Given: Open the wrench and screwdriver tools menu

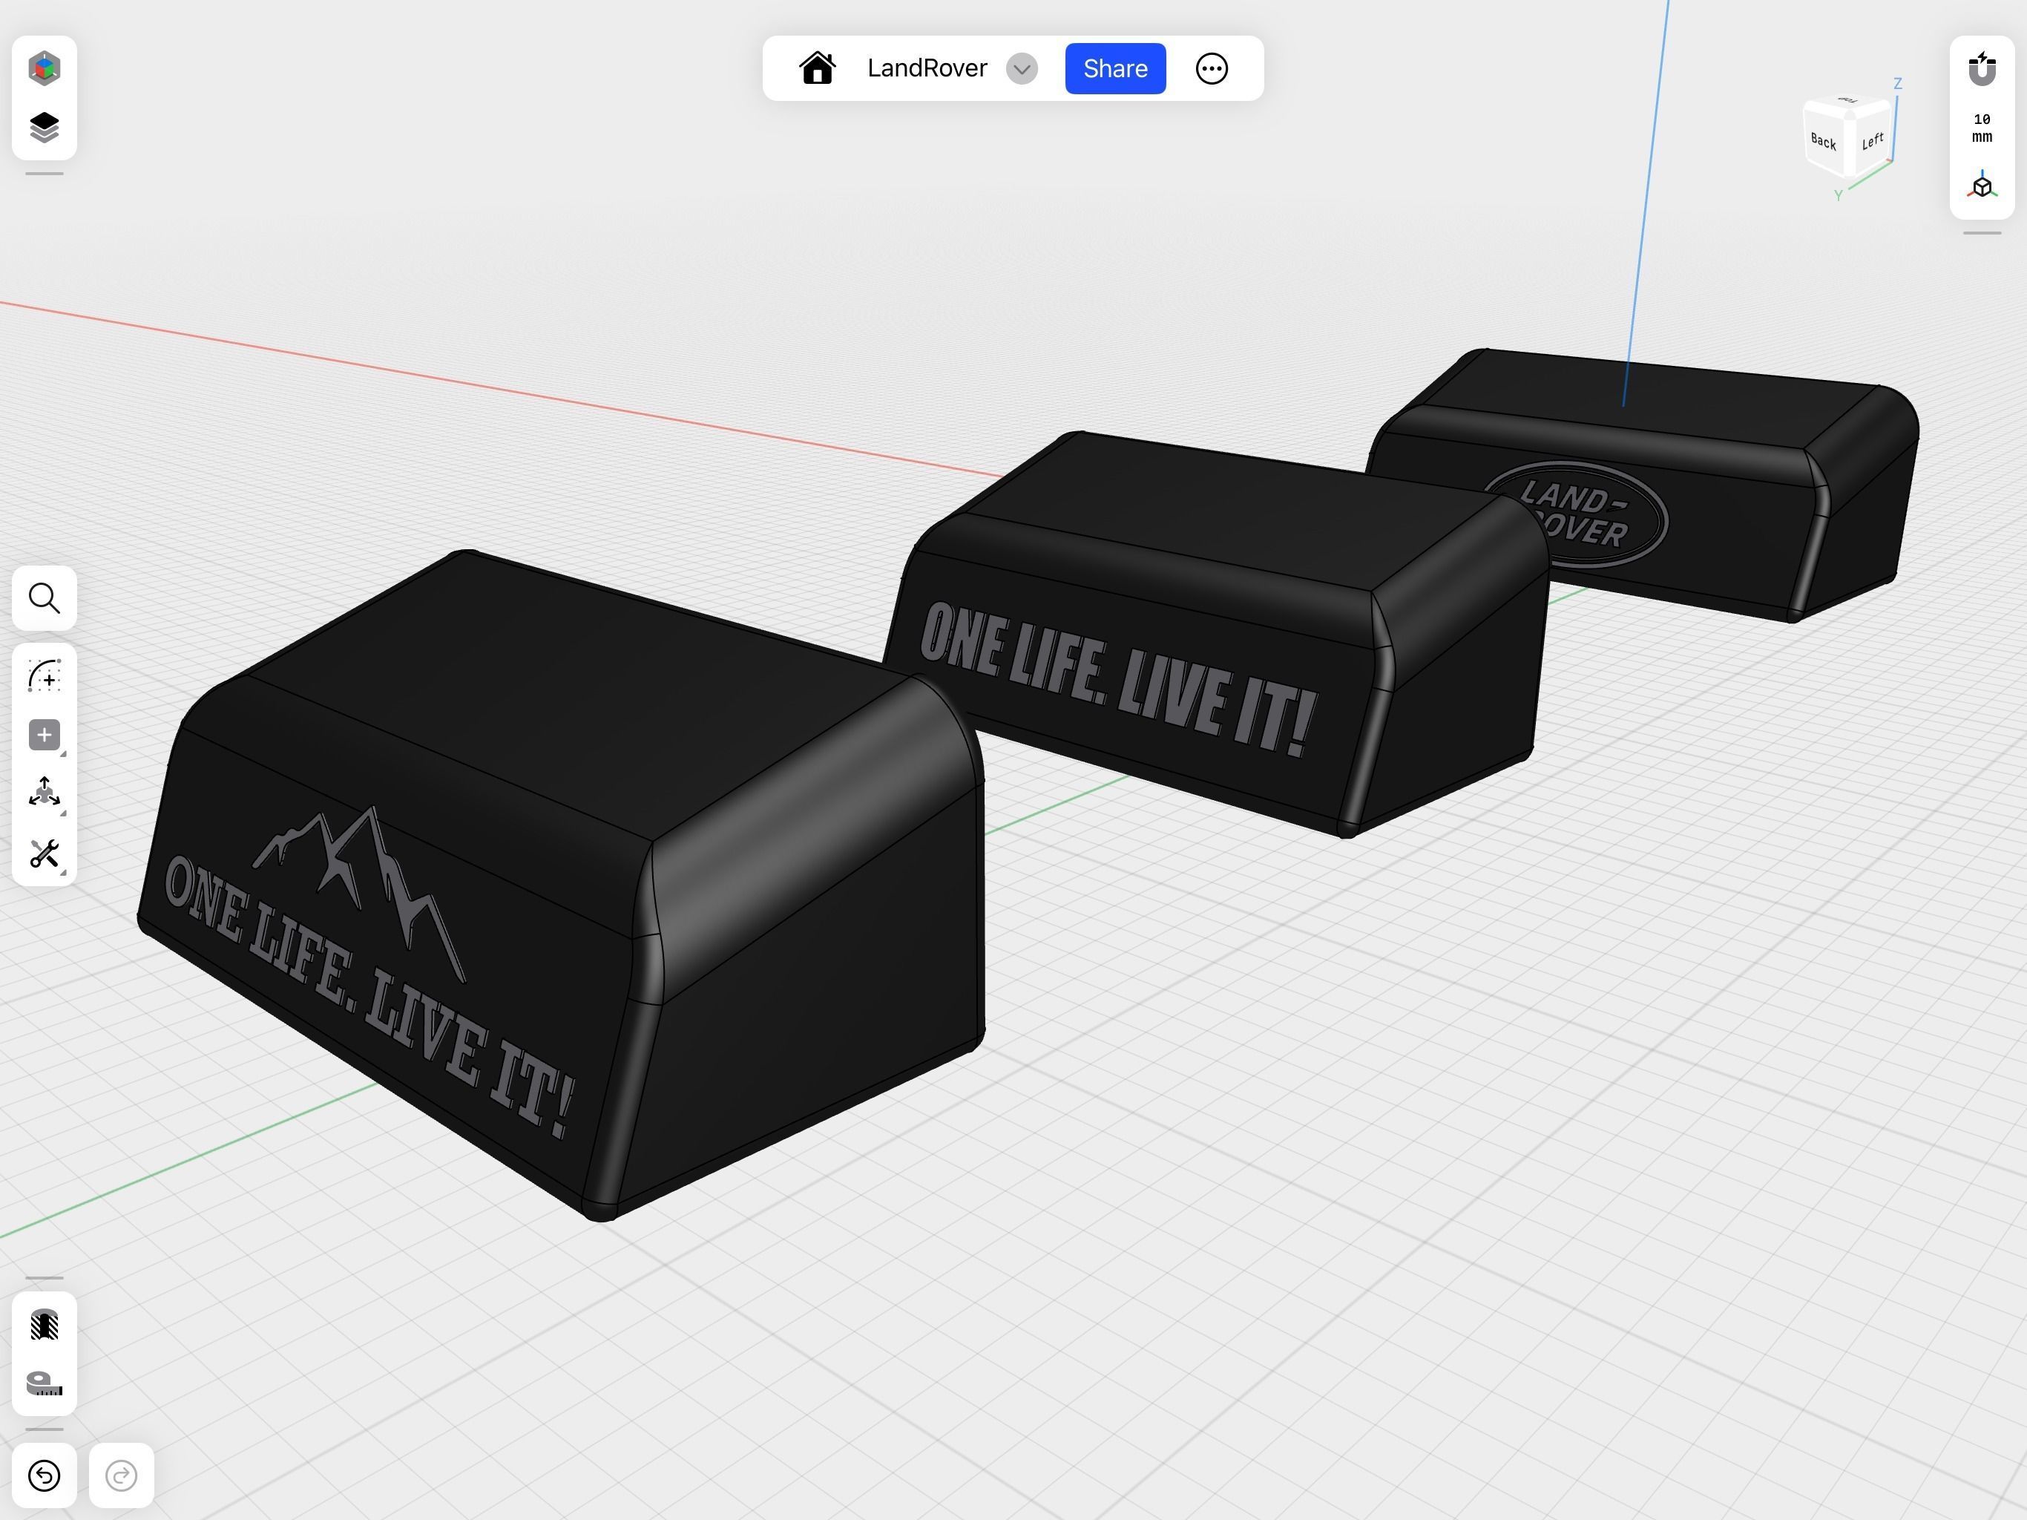Looking at the screenshot, I should point(44,854).
